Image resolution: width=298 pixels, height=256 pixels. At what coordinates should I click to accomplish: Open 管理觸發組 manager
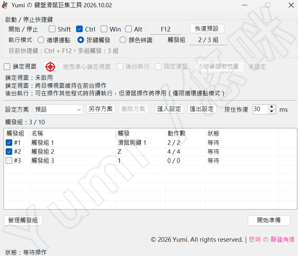(23, 220)
